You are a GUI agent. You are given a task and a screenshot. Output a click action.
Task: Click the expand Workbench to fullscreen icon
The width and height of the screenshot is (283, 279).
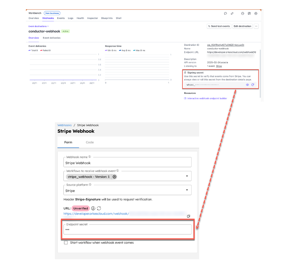coord(249,13)
